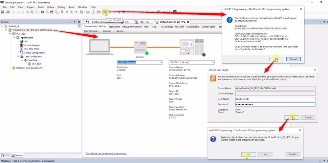
Task: Open the Devices panel options arrow
Action: click(x=71, y=22)
